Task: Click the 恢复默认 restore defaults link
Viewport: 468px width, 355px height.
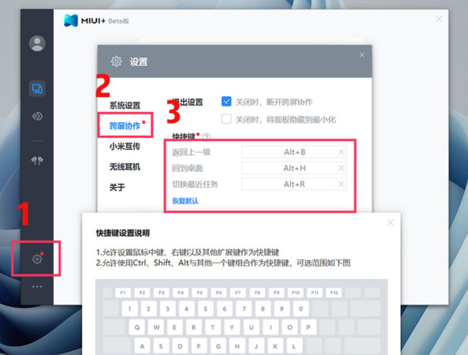Action: point(185,201)
